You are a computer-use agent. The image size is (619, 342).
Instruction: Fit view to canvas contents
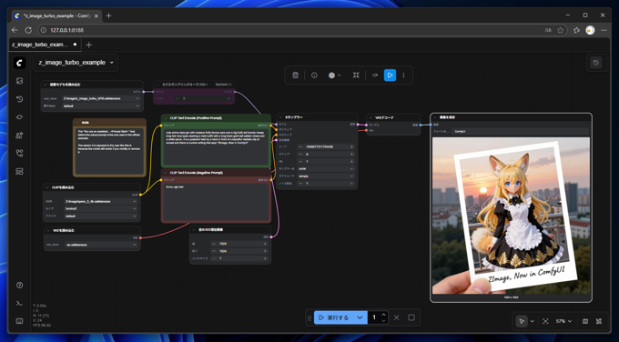[x=545, y=321]
